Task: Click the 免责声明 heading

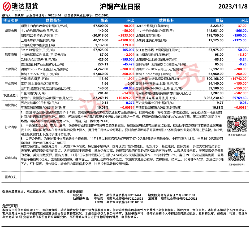Action: click(10, 206)
